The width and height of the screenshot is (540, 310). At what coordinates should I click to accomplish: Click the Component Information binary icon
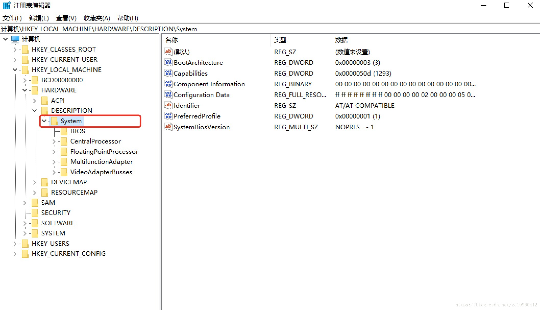pos(168,84)
